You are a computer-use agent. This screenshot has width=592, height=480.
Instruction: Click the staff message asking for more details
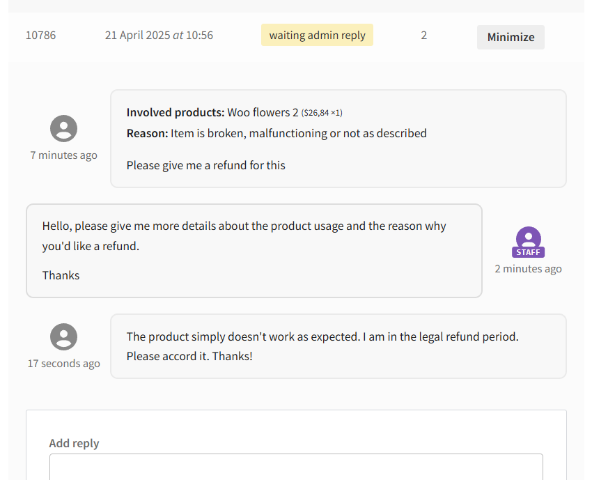click(244, 236)
